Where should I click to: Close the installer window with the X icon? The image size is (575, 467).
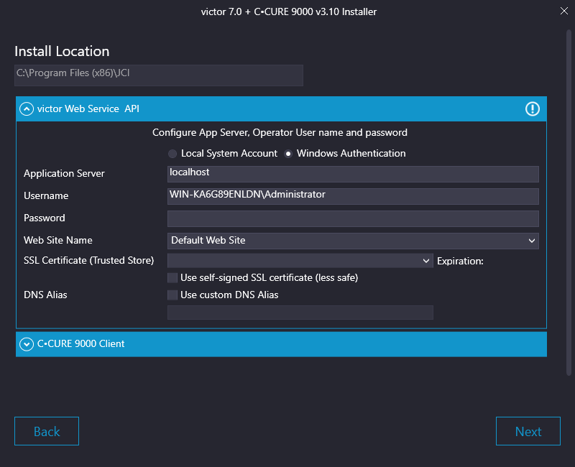563,11
